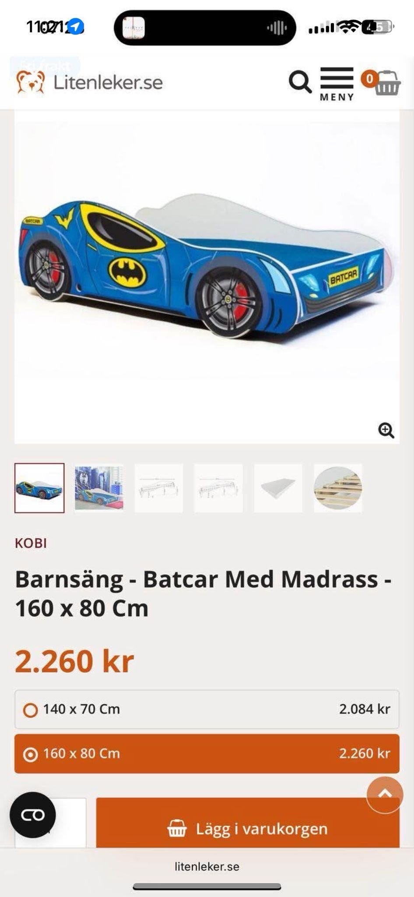The height and width of the screenshot is (897, 414).
Task: Tap the quantity input field
Action: 51,823
